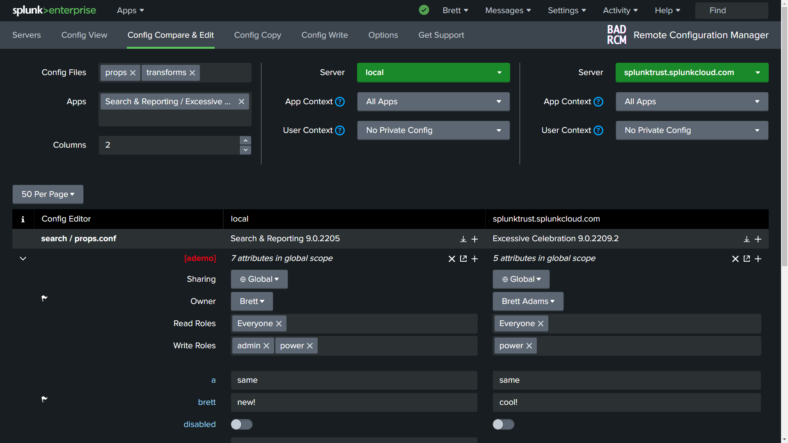Toggle the splunktrust disabled switch

click(x=503, y=425)
